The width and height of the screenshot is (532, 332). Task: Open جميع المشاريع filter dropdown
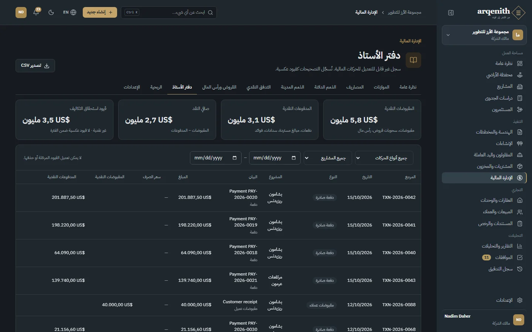(x=328, y=158)
